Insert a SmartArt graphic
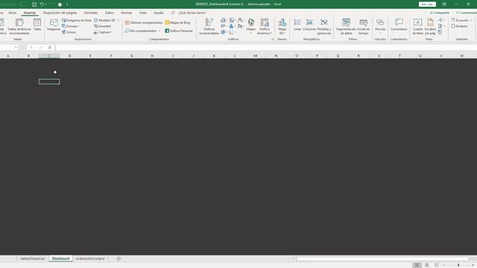The width and height of the screenshot is (477, 268). (x=103, y=26)
